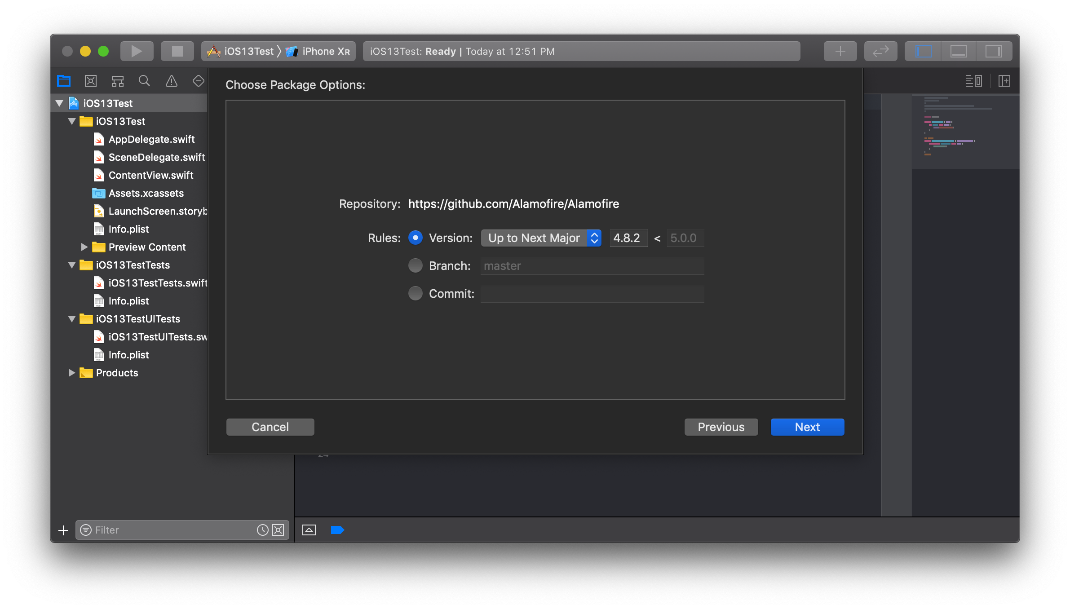Viewport: 1070px width, 609px height.
Task: Open iOS13TestUITests.swift file
Action: click(150, 337)
